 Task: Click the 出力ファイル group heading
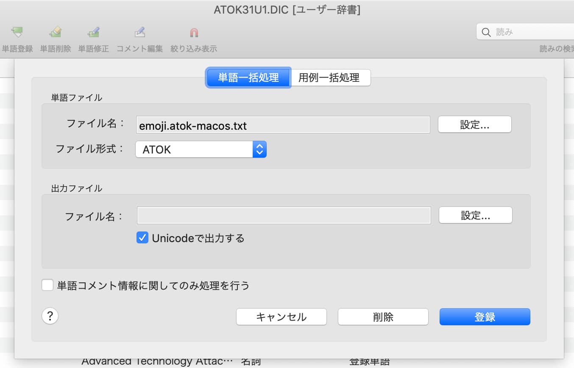tap(76, 188)
